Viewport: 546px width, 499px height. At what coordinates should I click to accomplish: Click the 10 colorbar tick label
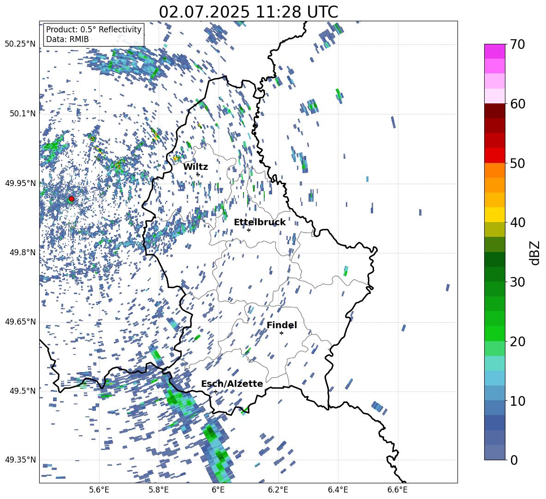click(517, 401)
